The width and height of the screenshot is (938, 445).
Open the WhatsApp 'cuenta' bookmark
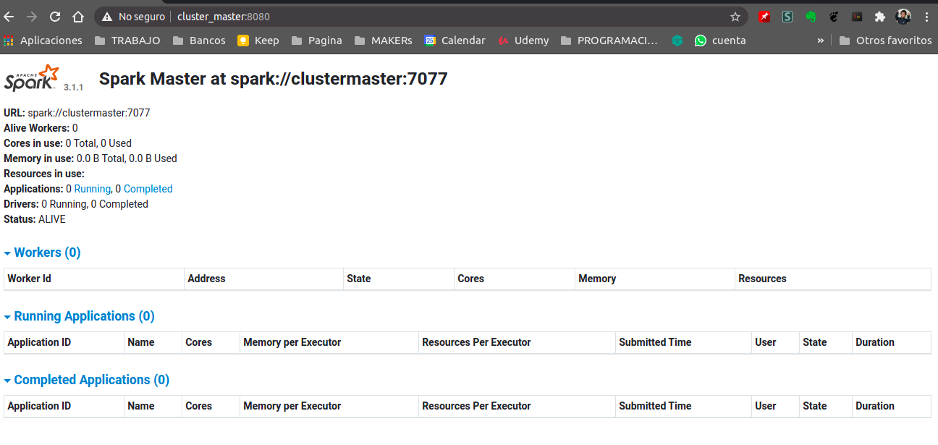point(720,41)
